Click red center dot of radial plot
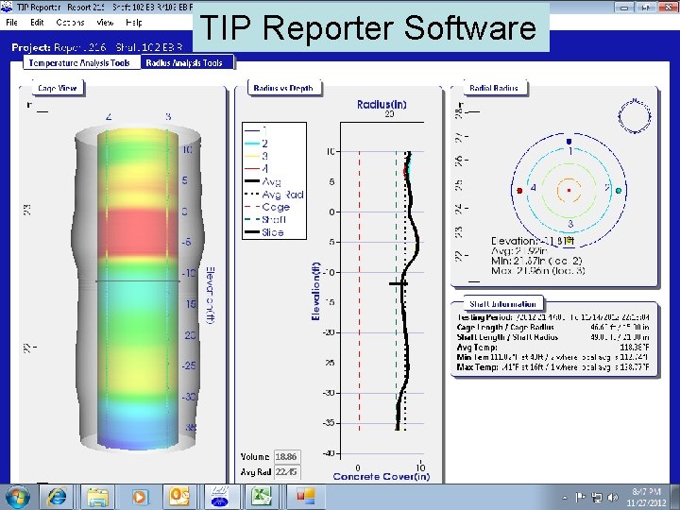680x510 pixels. pyautogui.click(x=569, y=191)
